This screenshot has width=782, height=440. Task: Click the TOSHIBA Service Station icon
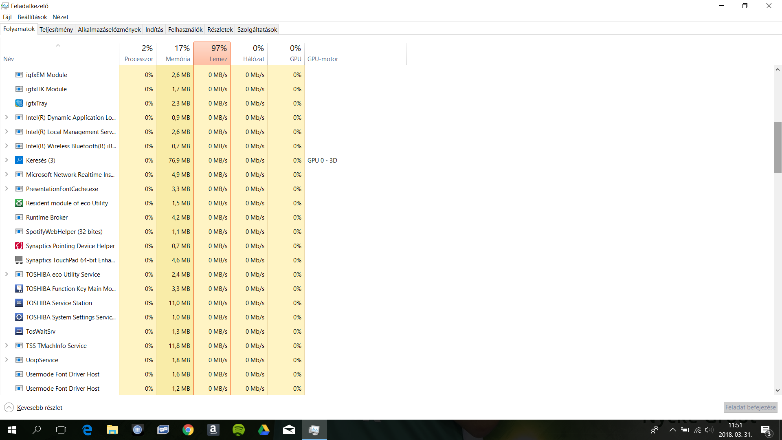tap(19, 303)
